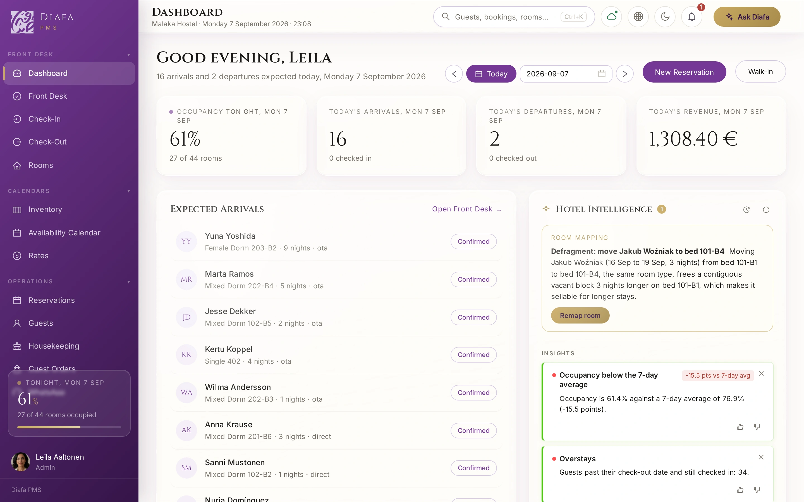Viewport: 804px width, 502px height.
Task: Open Housekeeping in sidebar
Action: tap(69, 346)
